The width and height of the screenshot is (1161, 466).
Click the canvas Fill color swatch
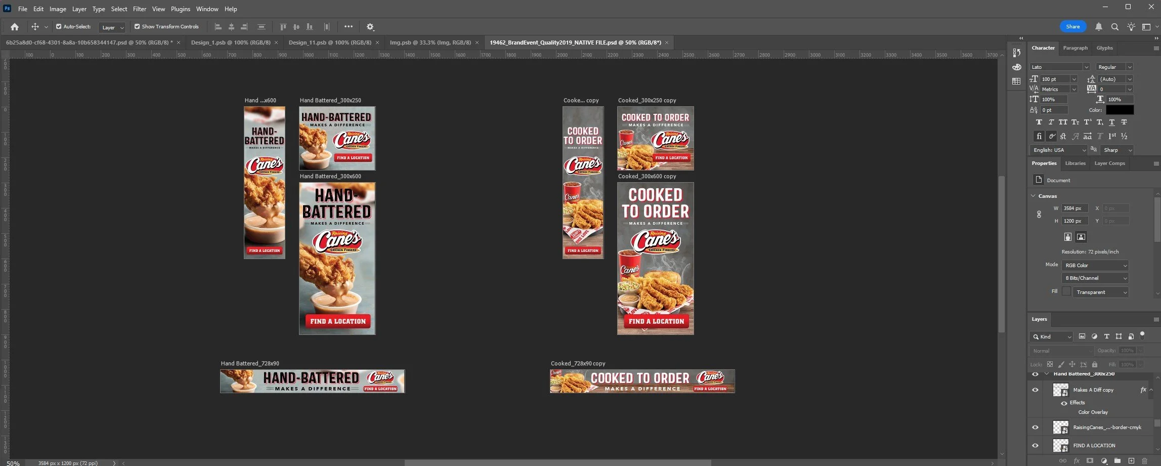pos(1066,291)
